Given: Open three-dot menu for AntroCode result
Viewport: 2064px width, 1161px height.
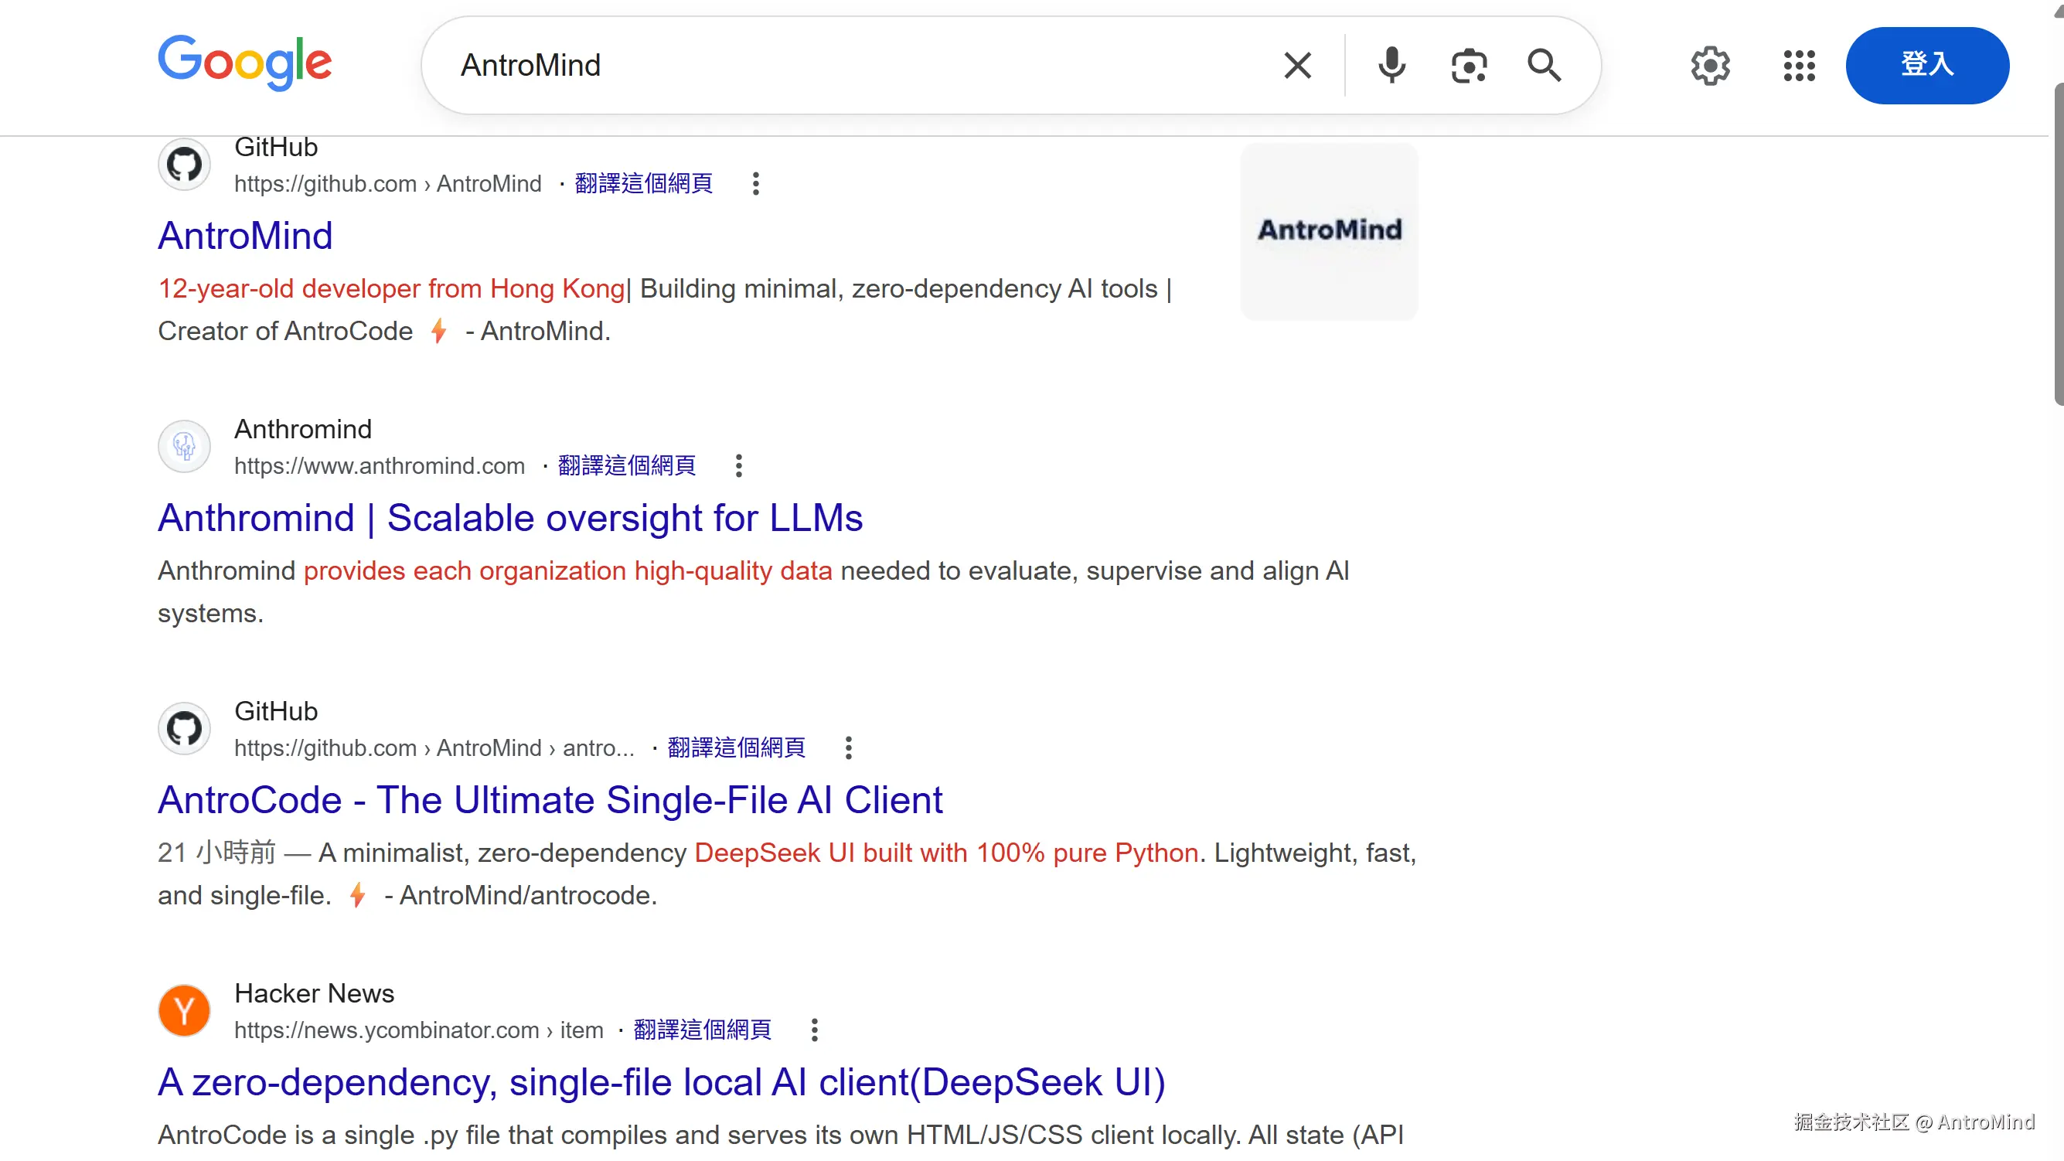Looking at the screenshot, I should pyautogui.click(x=848, y=747).
